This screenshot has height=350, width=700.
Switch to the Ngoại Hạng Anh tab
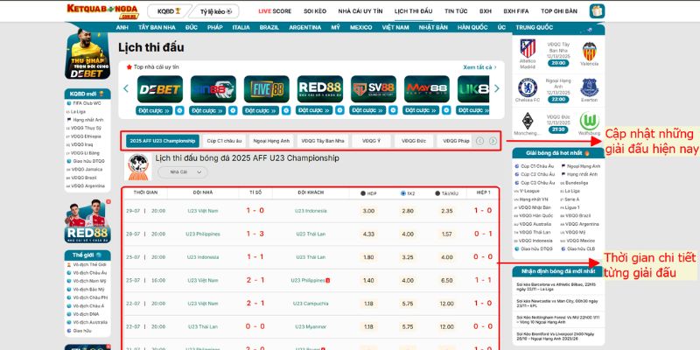coord(271,141)
